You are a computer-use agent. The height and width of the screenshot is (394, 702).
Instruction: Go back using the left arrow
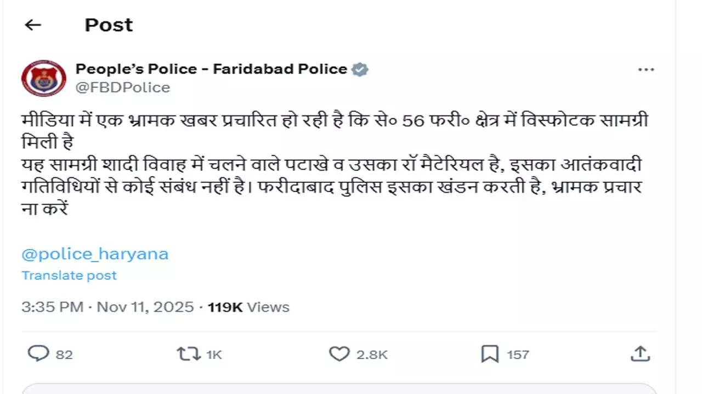coord(33,25)
